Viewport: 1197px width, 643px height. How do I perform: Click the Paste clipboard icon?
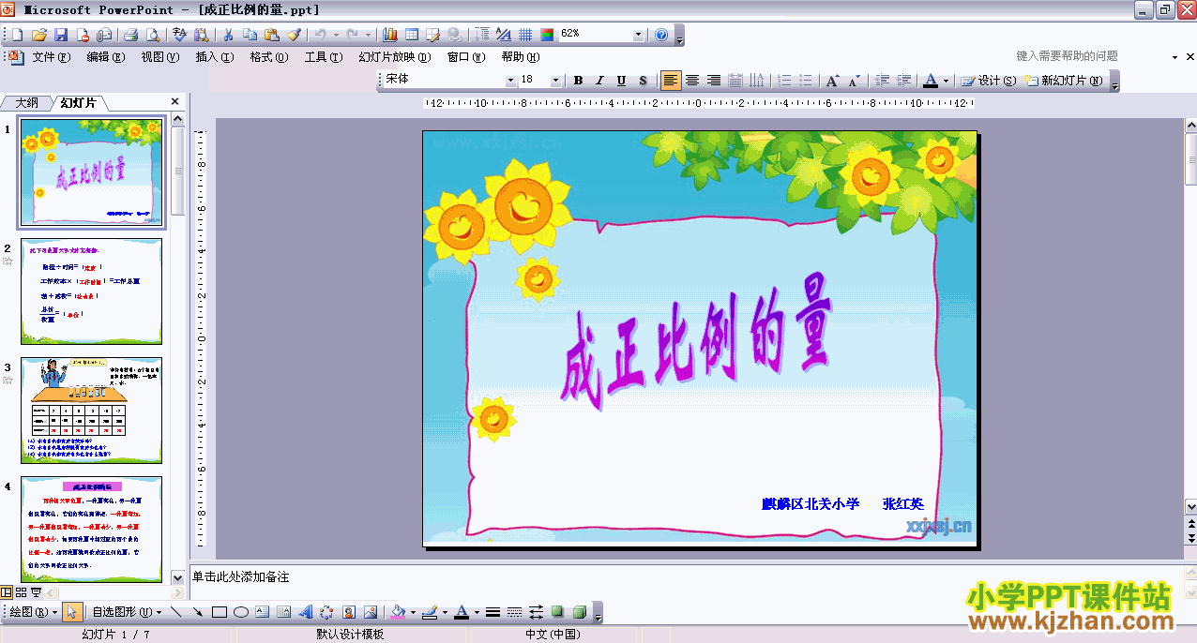pos(272,35)
